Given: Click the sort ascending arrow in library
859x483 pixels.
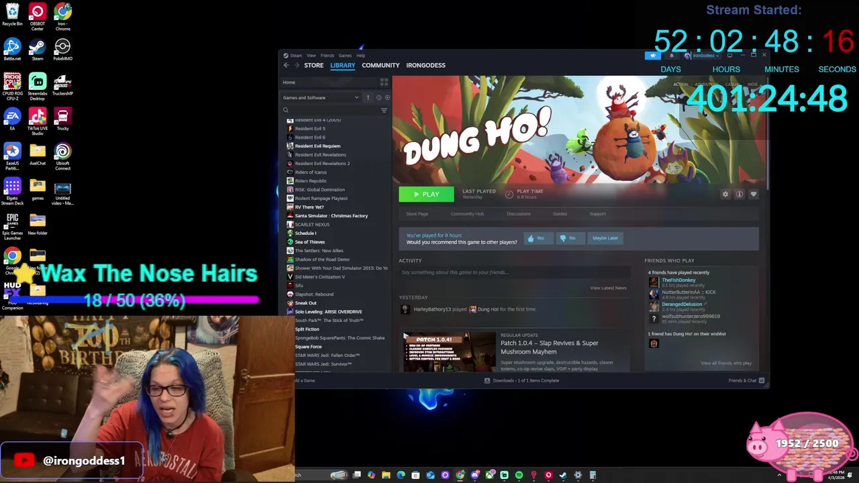Looking at the screenshot, I should tap(368, 97).
